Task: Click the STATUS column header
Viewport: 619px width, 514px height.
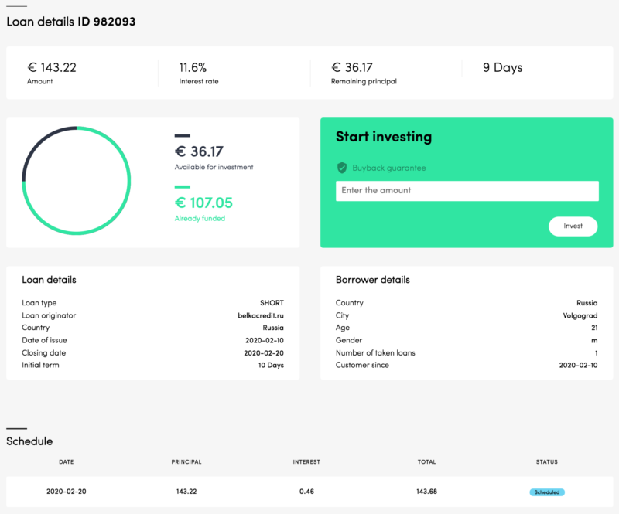Action: point(547,461)
